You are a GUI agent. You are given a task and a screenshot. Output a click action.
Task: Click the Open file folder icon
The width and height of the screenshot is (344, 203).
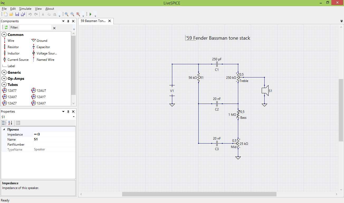pos(11,14)
